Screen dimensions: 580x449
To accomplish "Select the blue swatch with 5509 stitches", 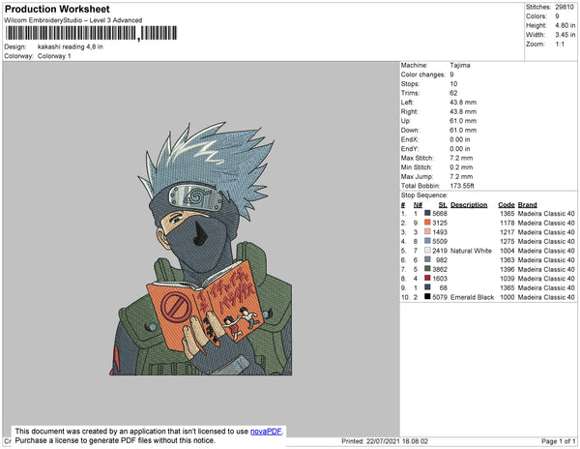I will (x=427, y=241).
